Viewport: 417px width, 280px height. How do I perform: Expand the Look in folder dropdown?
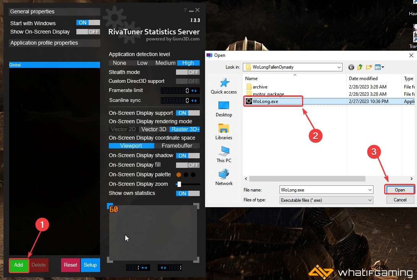pos(339,67)
